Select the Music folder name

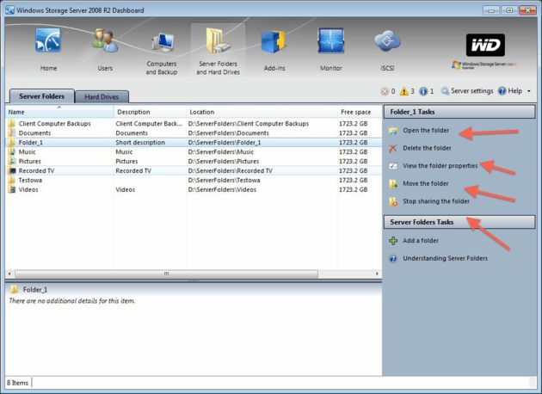pos(27,151)
